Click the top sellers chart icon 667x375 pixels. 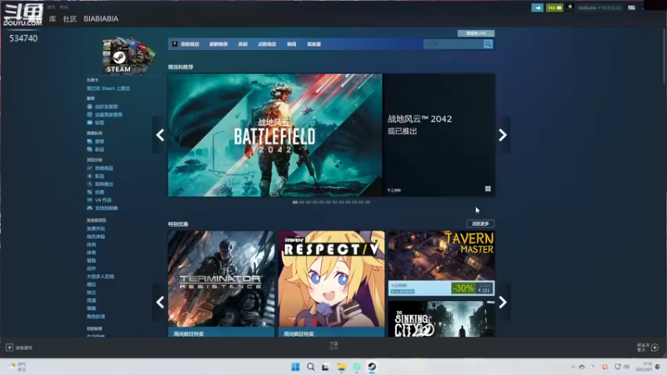pos(90,168)
